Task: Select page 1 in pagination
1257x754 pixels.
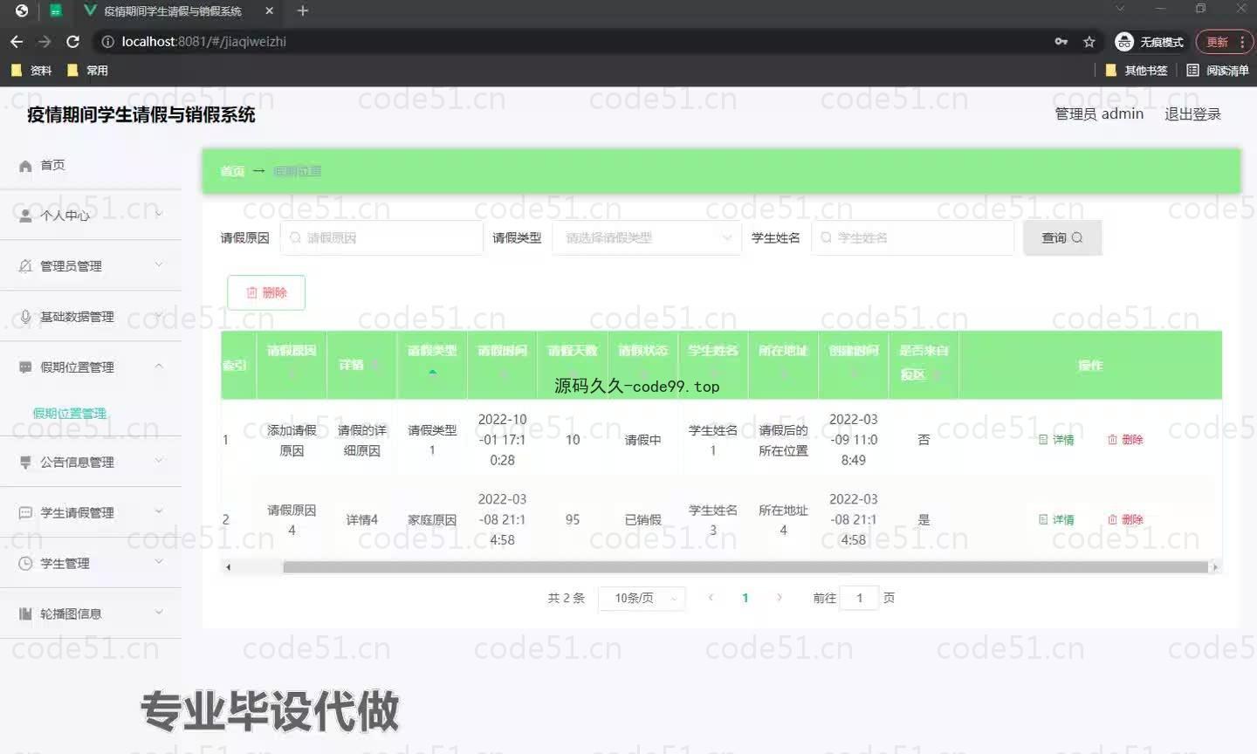Action: 745,598
